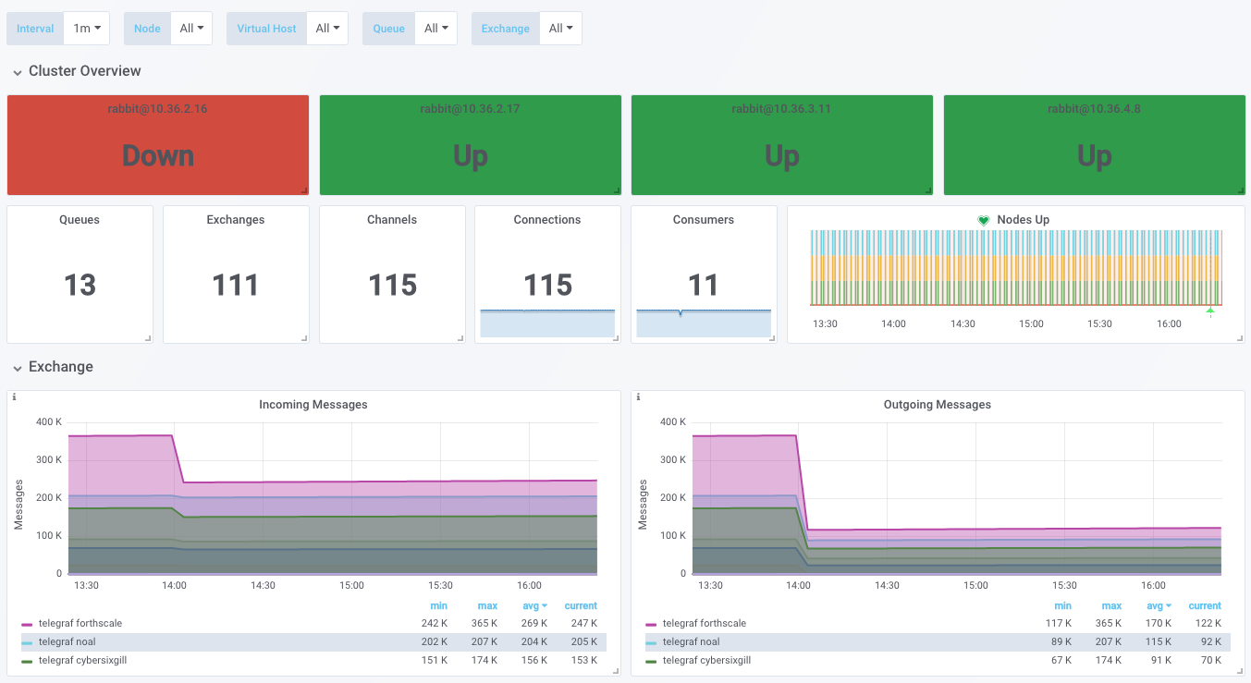Open the Queues panel title menu
The width and height of the screenshot is (1251, 683).
(x=80, y=220)
